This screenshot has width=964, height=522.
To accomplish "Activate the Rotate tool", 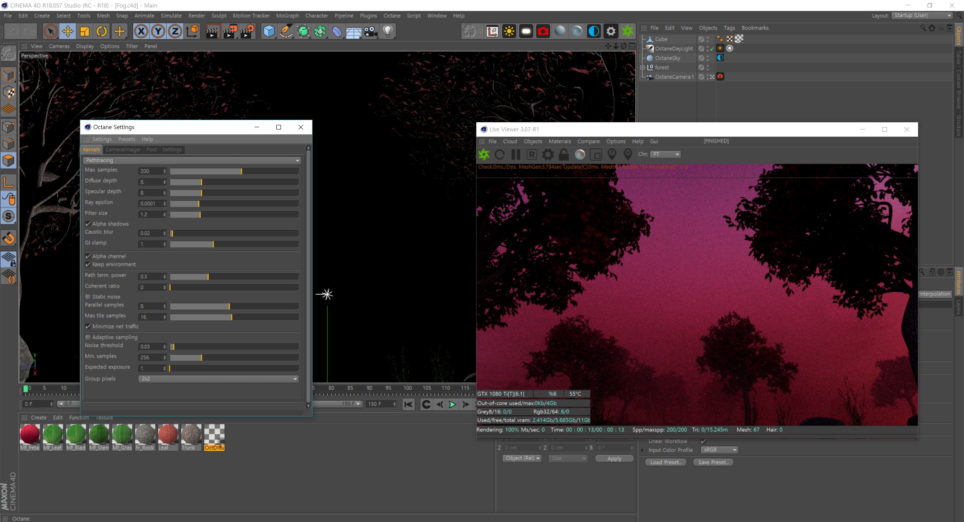I will point(102,31).
